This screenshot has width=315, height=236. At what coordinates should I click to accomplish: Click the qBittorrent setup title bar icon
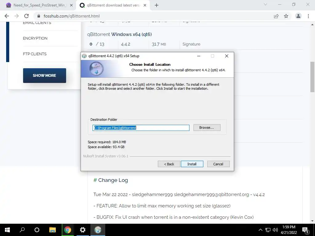tap(84, 56)
